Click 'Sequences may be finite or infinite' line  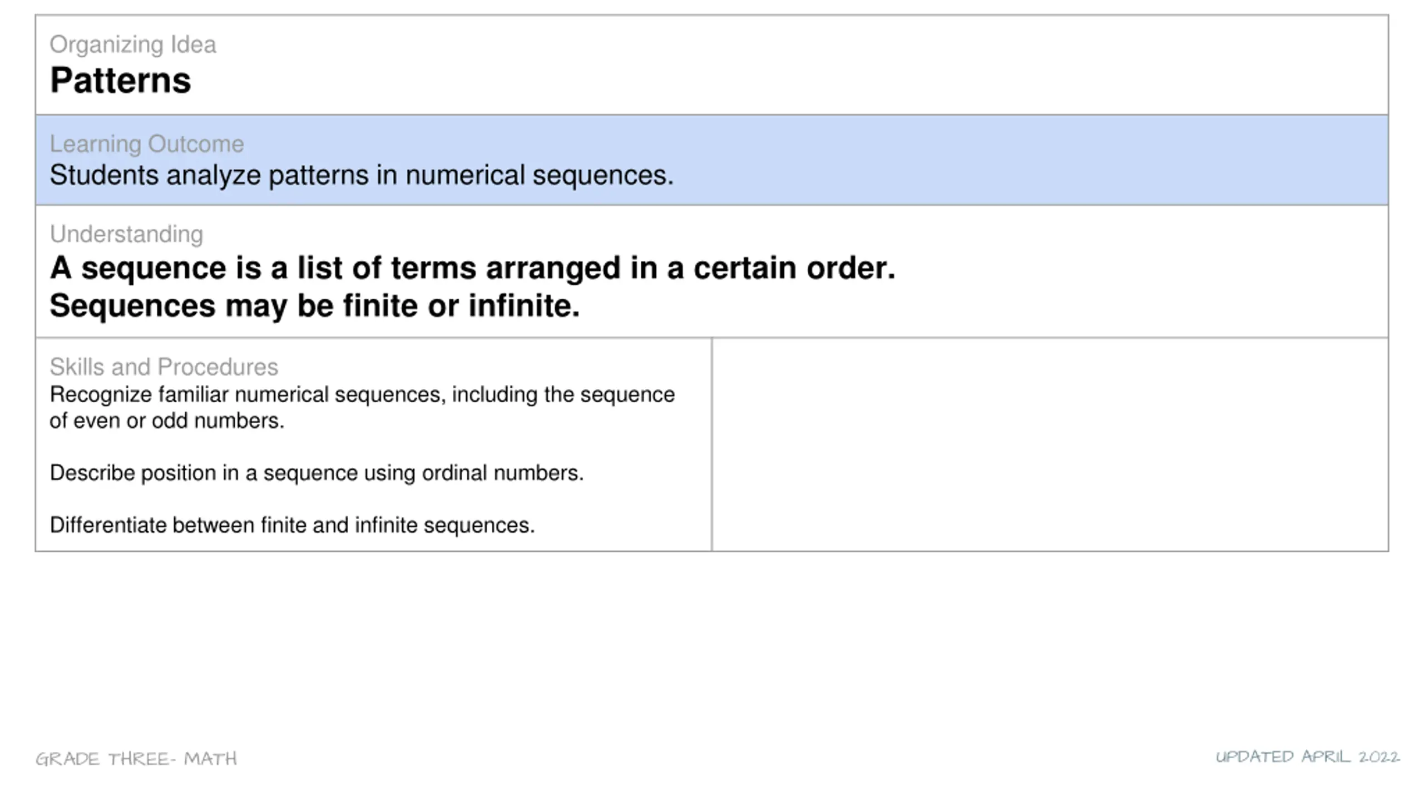click(315, 306)
